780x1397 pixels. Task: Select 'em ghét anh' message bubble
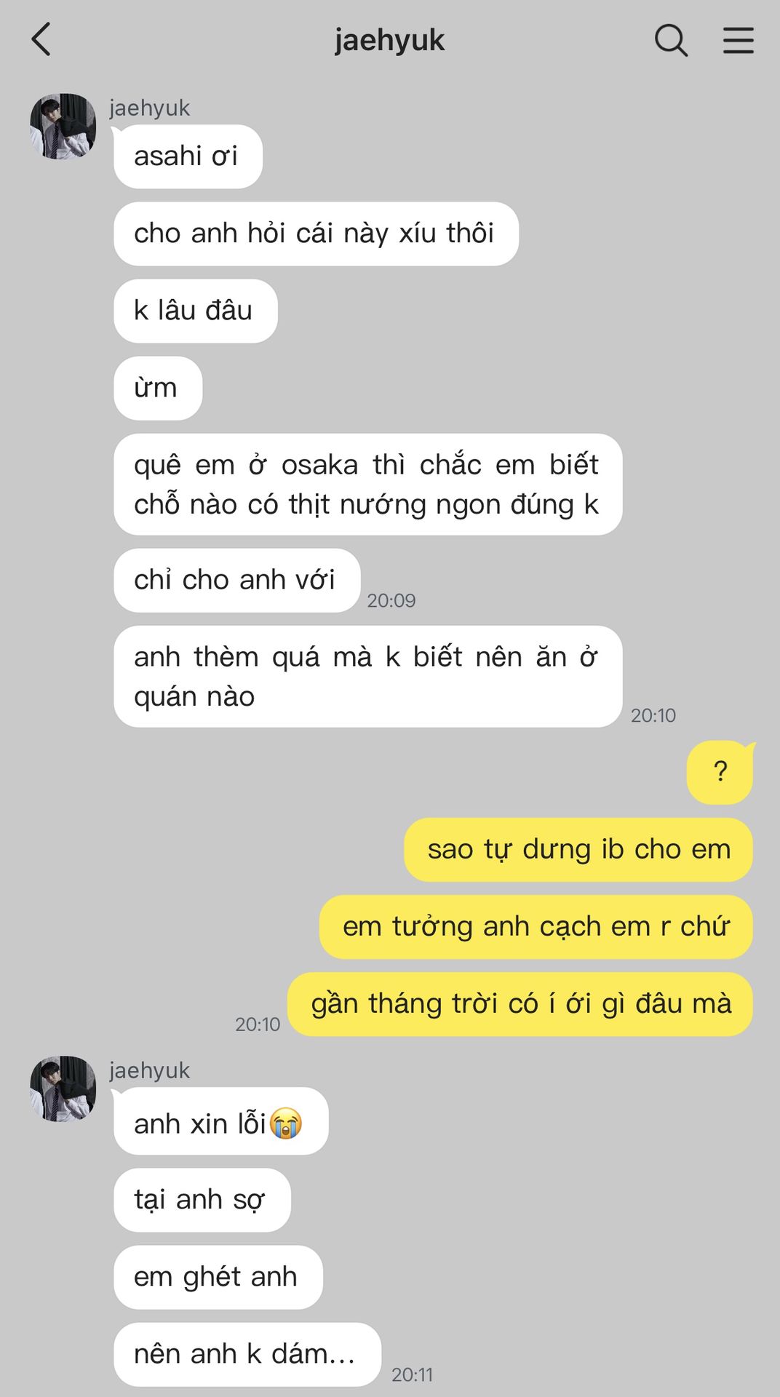[218, 1277]
